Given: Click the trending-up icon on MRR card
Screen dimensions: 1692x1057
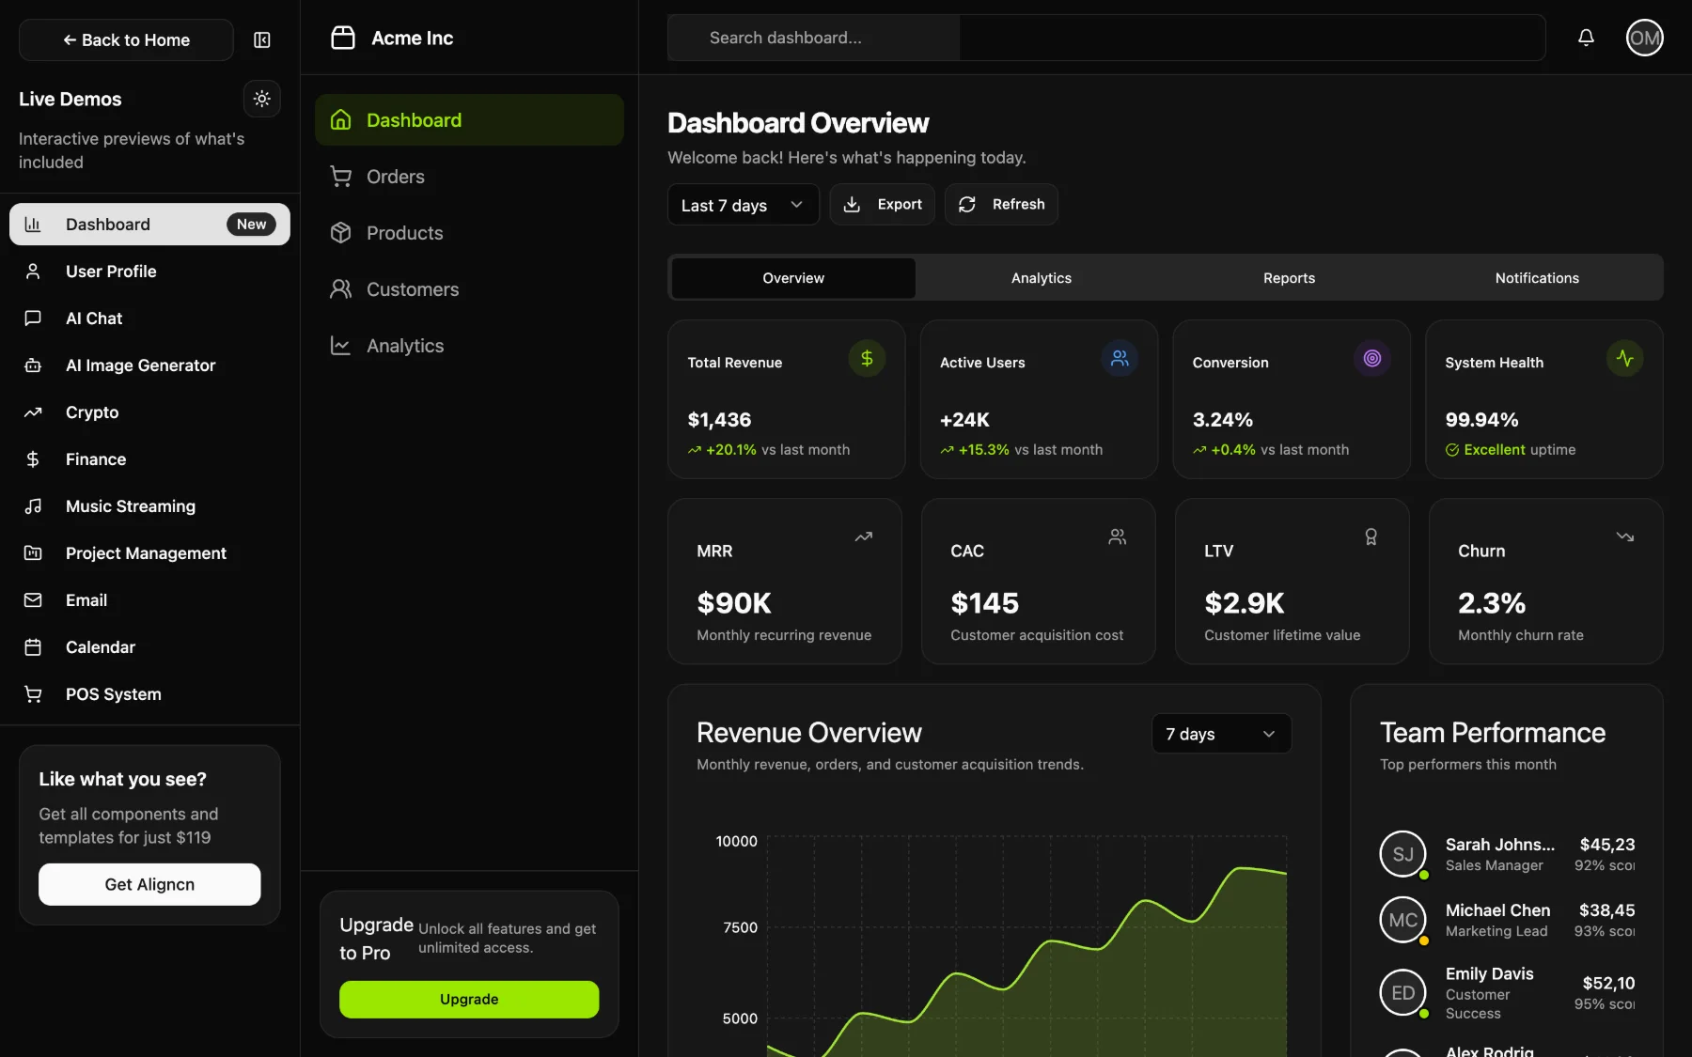Looking at the screenshot, I should click(864, 536).
